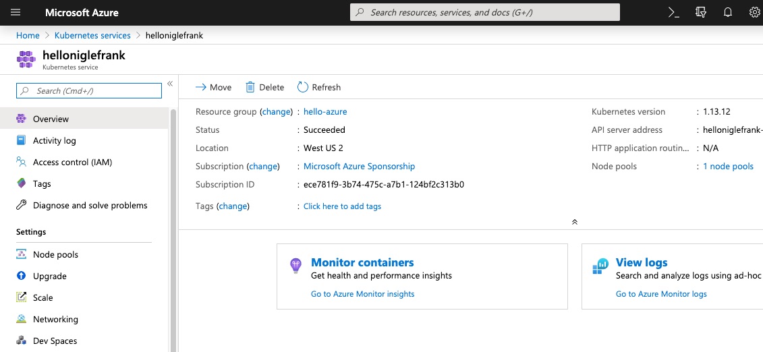Click the Node pools sidebar icon
The image size is (763, 352).
[x=21, y=254]
